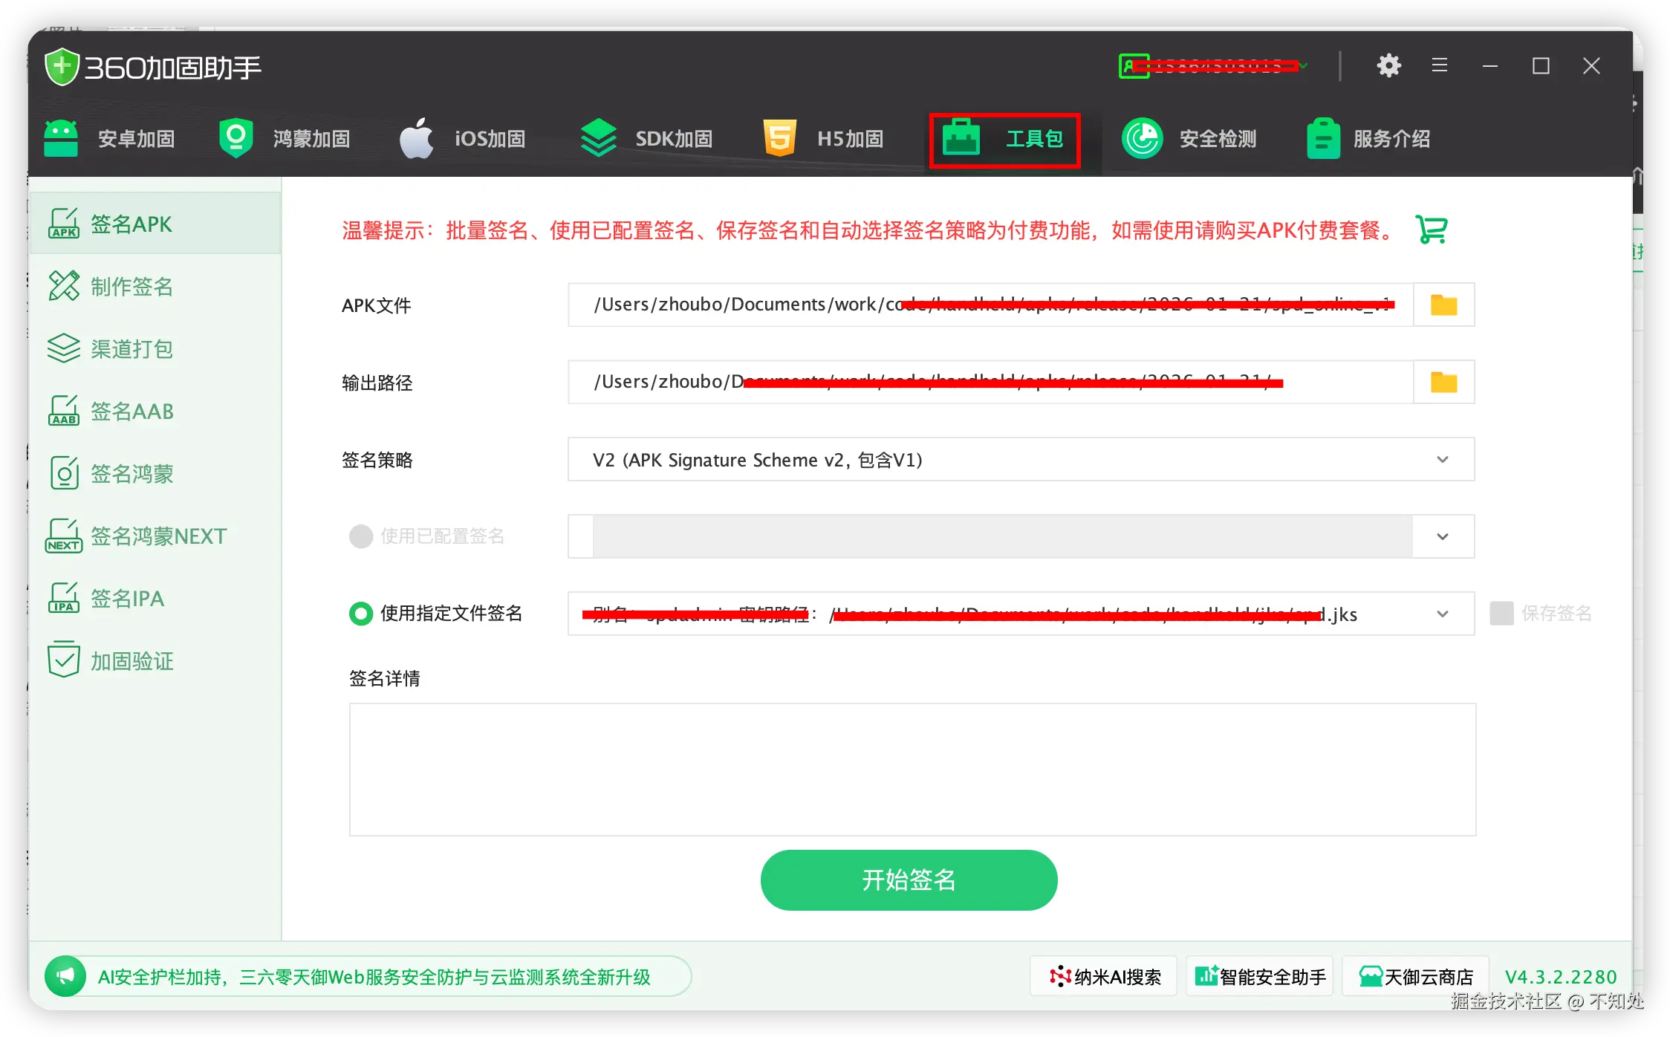
Task: Browse for APK文件 with folder icon
Action: coord(1443,305)
